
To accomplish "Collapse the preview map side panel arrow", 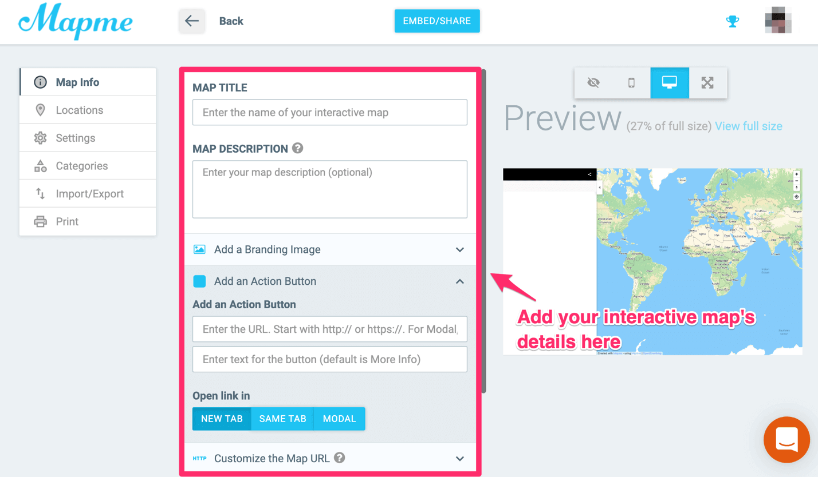I will [x=599, y=187].
